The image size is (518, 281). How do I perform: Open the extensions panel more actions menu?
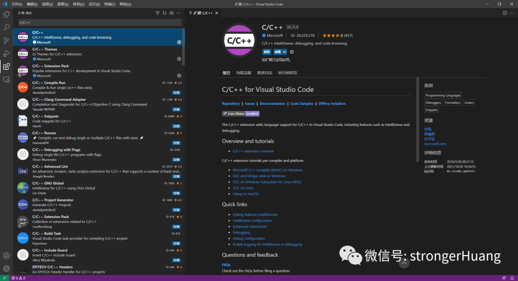(179, 13)
